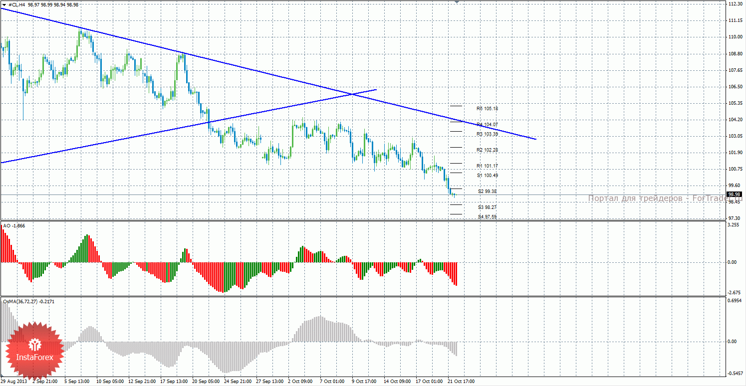746x386 pixels.
Task: Click the OsMA(36,72,27) indicator label
Action: point(28,301)
